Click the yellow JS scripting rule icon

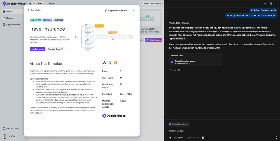click(x=116, y=63)
